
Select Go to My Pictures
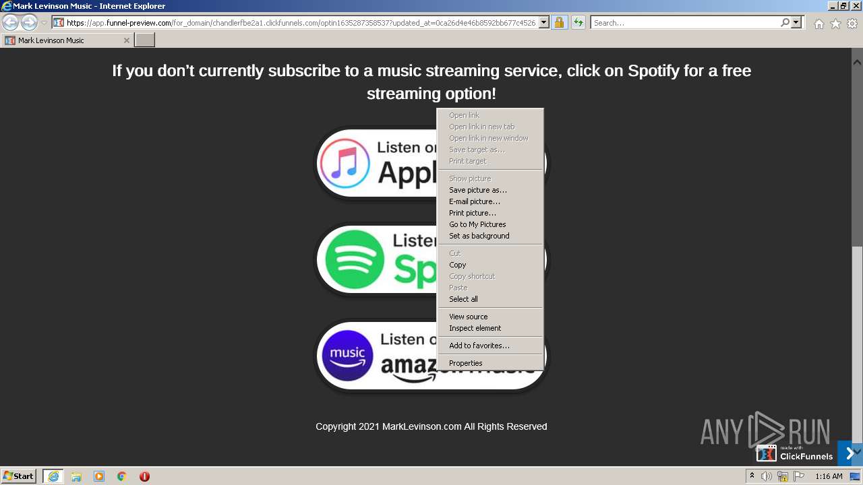coord(490,224)
